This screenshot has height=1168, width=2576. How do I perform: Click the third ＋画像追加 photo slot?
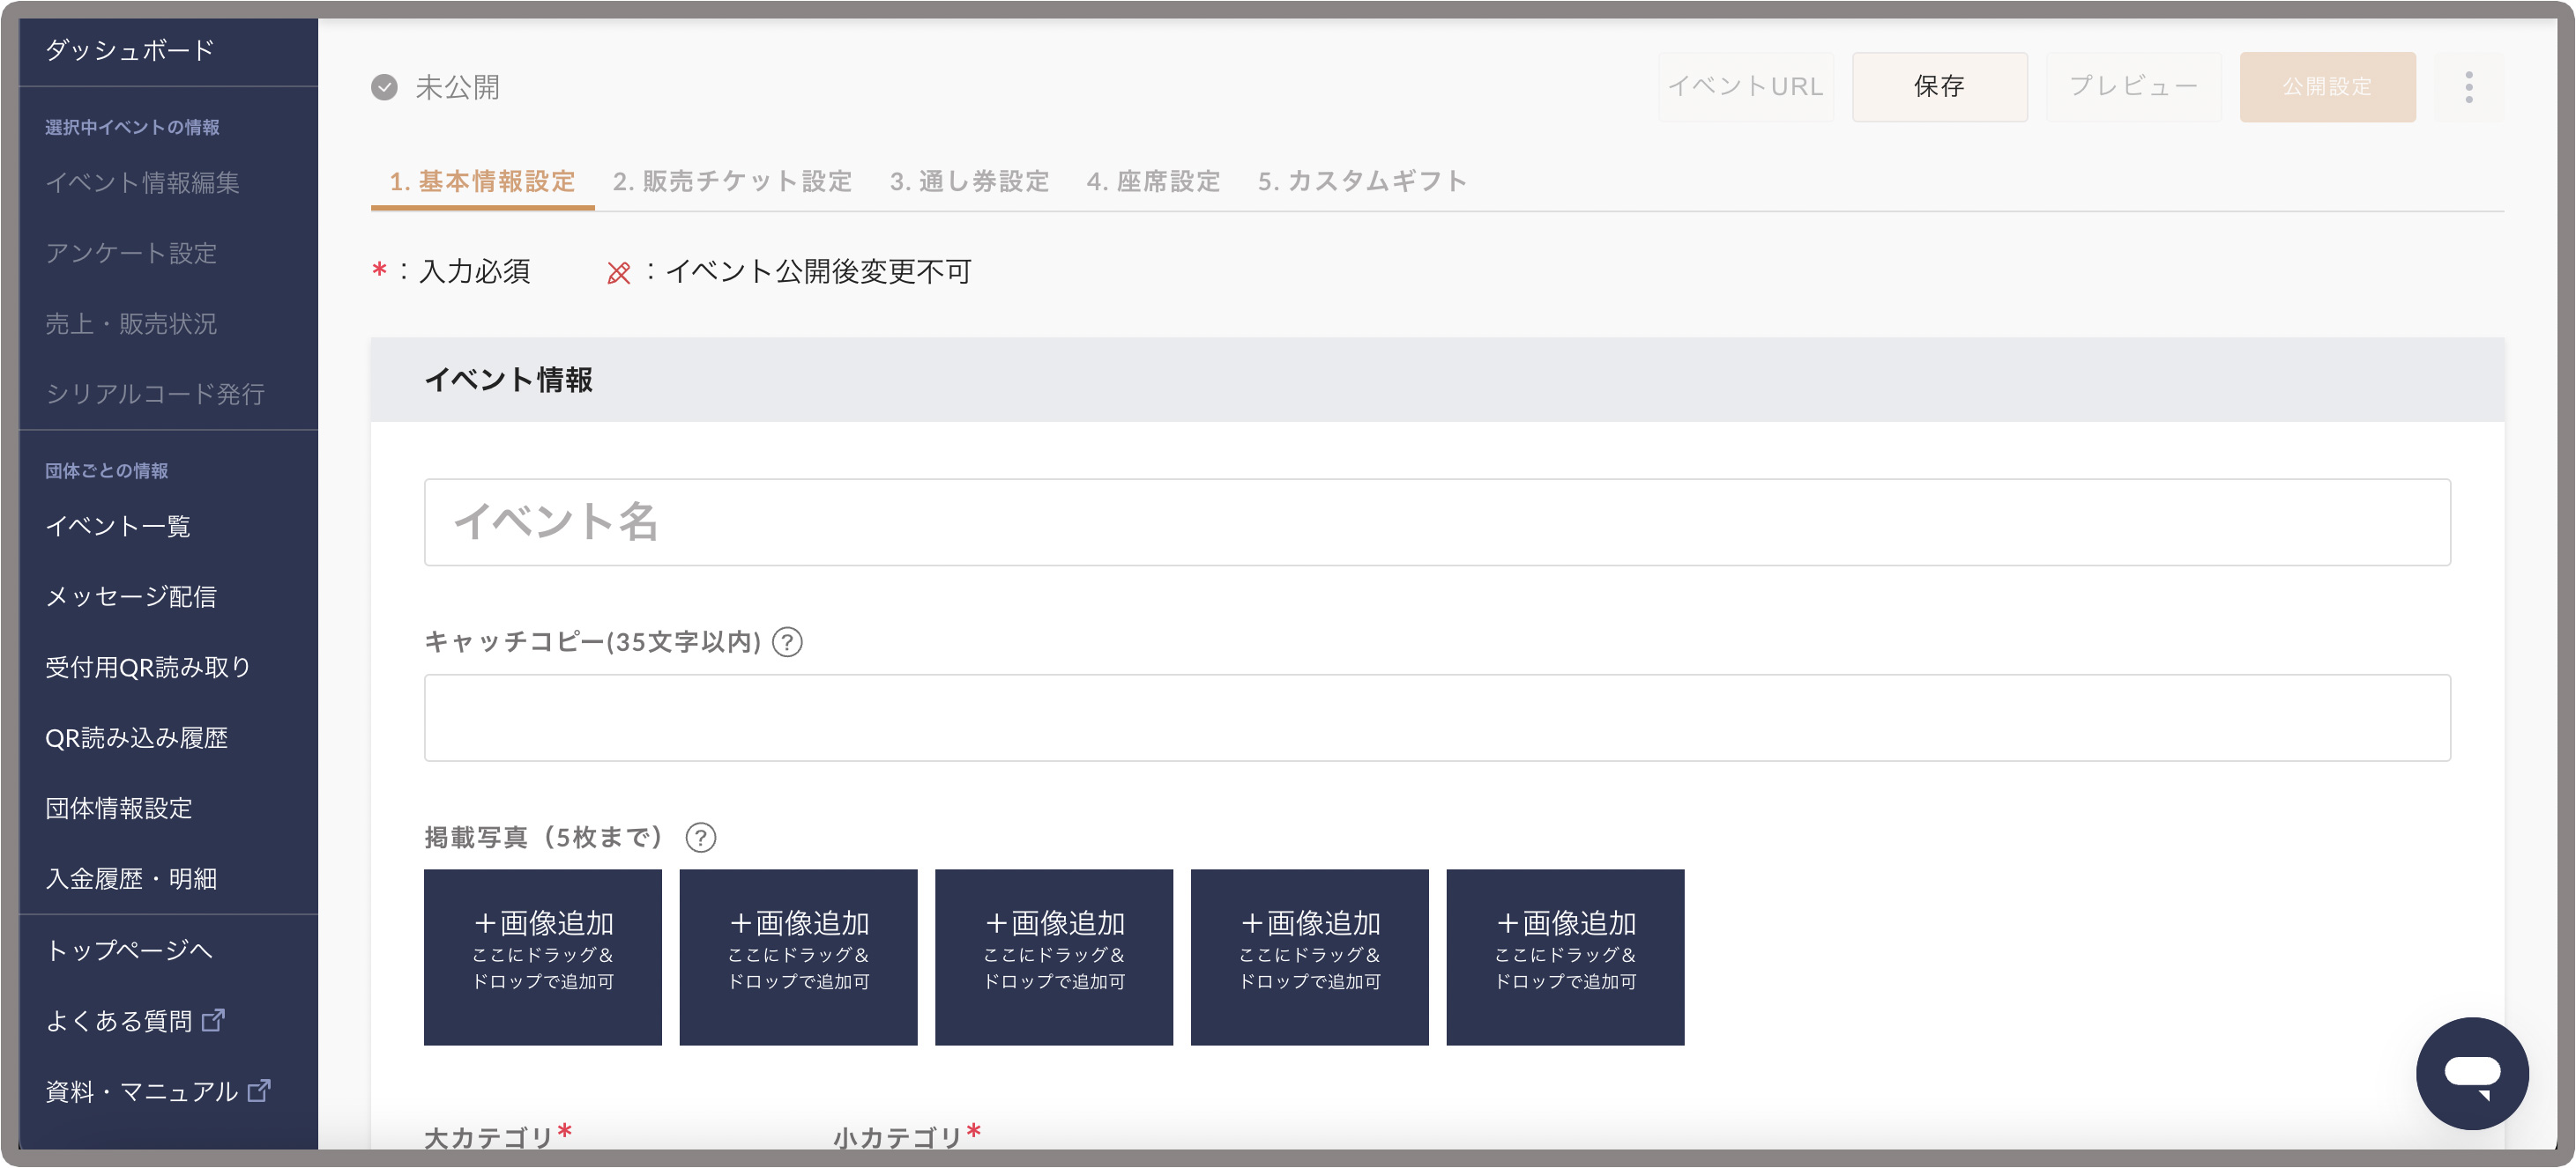click(1054, 957)
